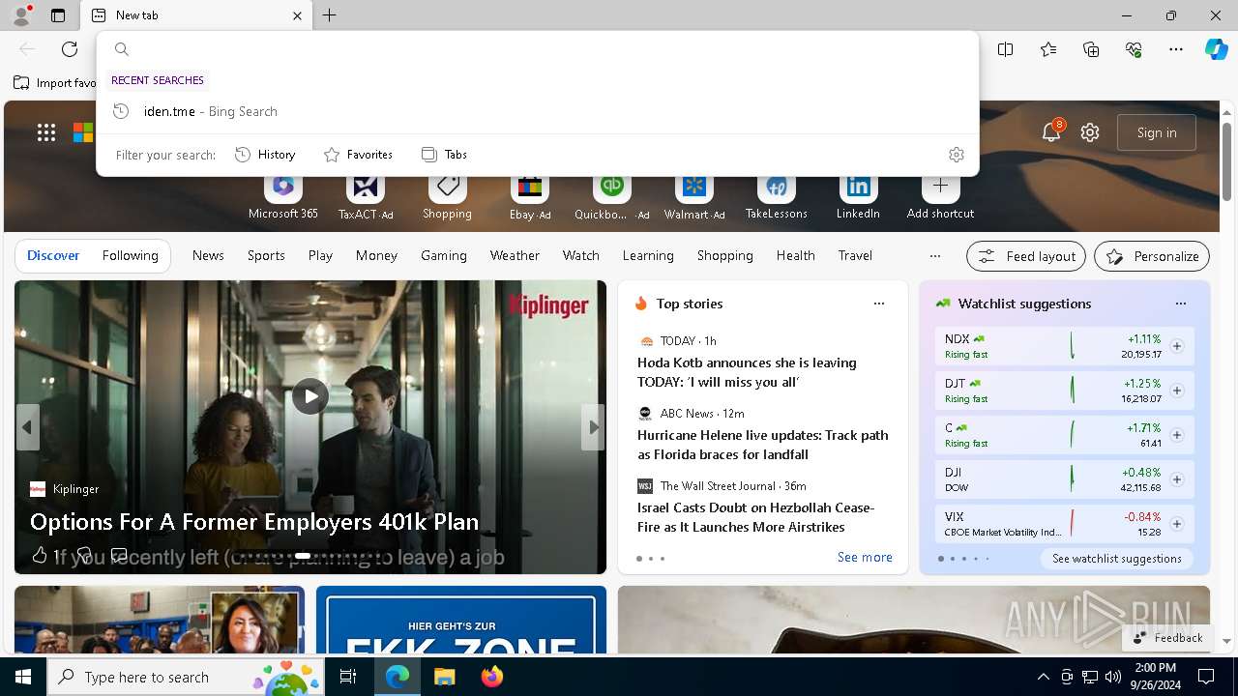
Task: Open page settings gear icon
Action: pyautogui.click(x=1090, y=132)
